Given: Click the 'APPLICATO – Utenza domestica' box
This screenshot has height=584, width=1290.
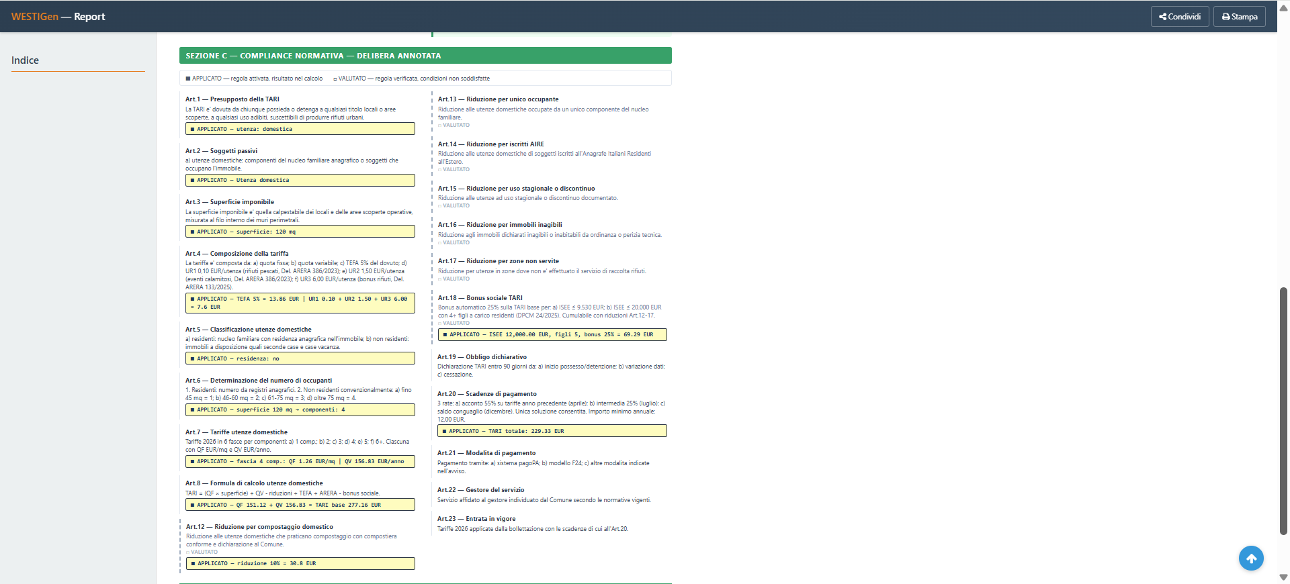Looking at the screenshot, I should [x=300, y=180].
